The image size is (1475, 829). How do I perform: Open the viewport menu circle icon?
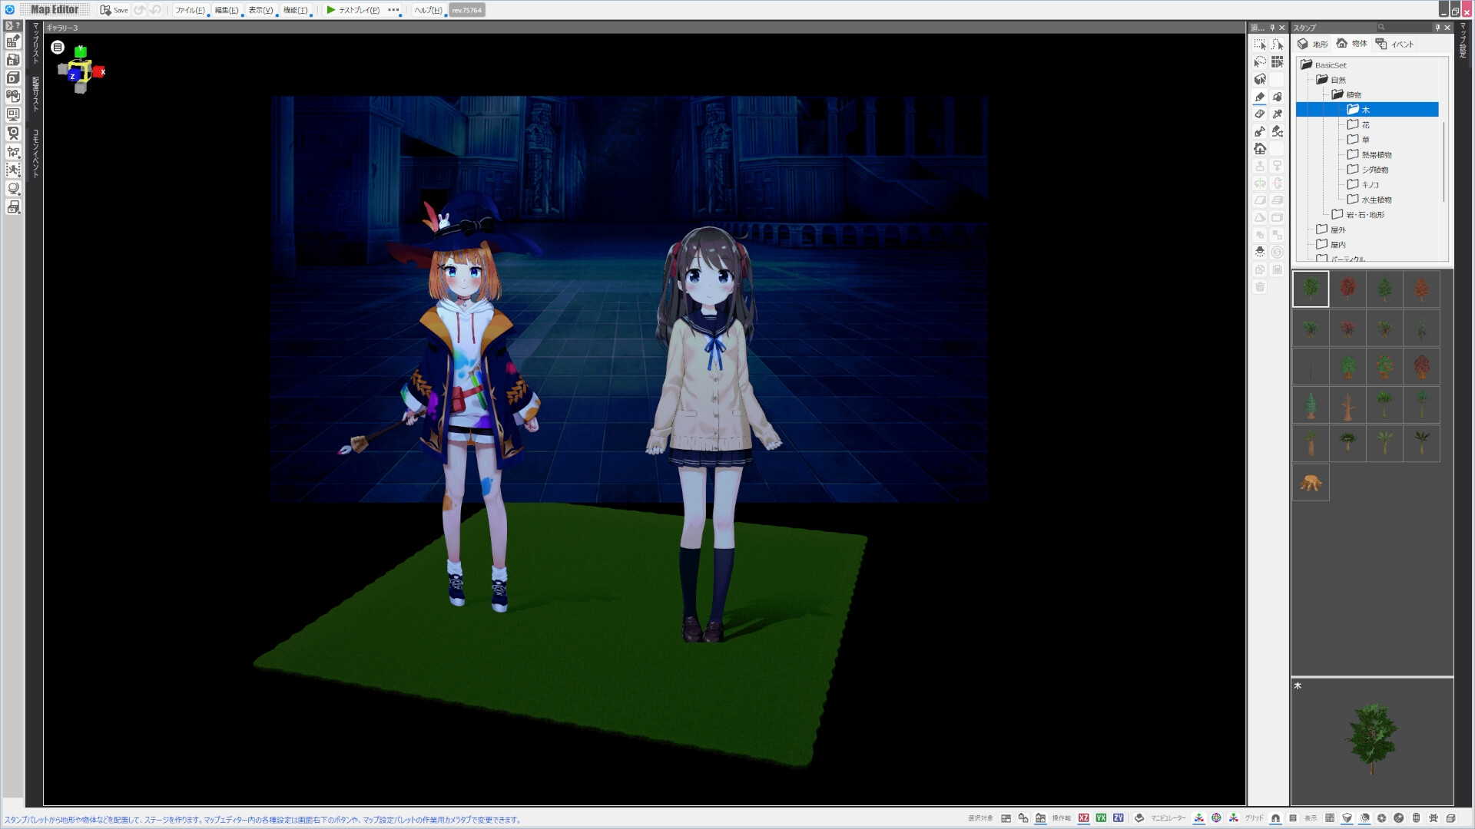(58, 48)
